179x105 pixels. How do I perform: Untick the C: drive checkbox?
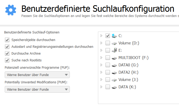tap(108, 36)
